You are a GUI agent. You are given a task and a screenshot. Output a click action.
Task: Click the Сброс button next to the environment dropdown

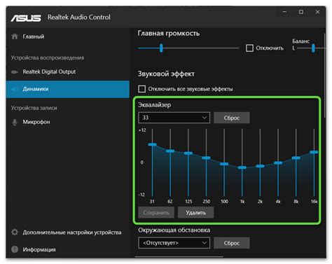tap(232, 243)
